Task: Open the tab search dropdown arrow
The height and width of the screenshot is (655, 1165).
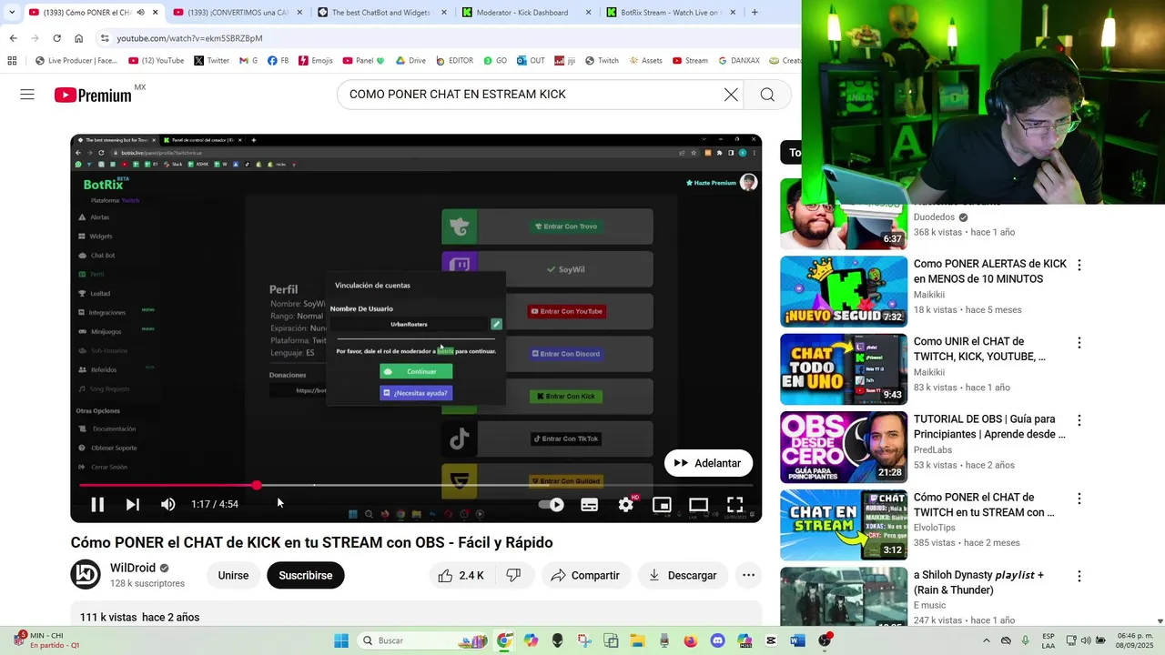Action: pyautogui.click(x=12, y=13)
